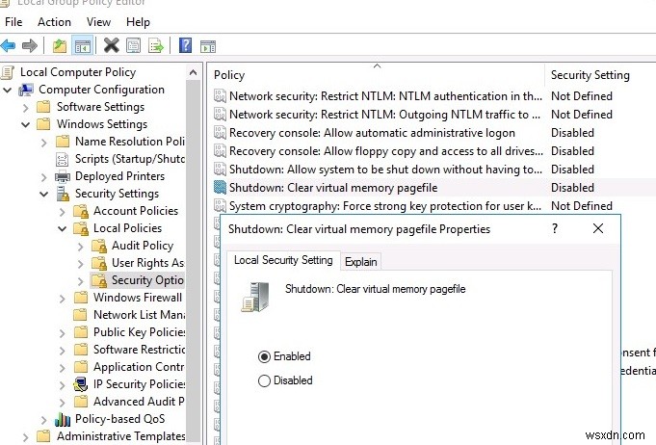This screenshot has width=656, height=445.
Task: Select the Advanced Audit Policy tree item
Action: point(139,402)
